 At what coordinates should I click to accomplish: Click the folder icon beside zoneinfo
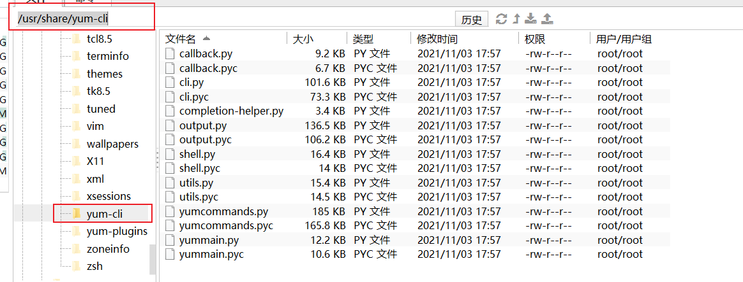tap(76, 248)
